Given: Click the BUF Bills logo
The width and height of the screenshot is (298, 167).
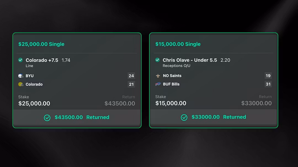Looking at the screenshot, I should coord(158,84).
